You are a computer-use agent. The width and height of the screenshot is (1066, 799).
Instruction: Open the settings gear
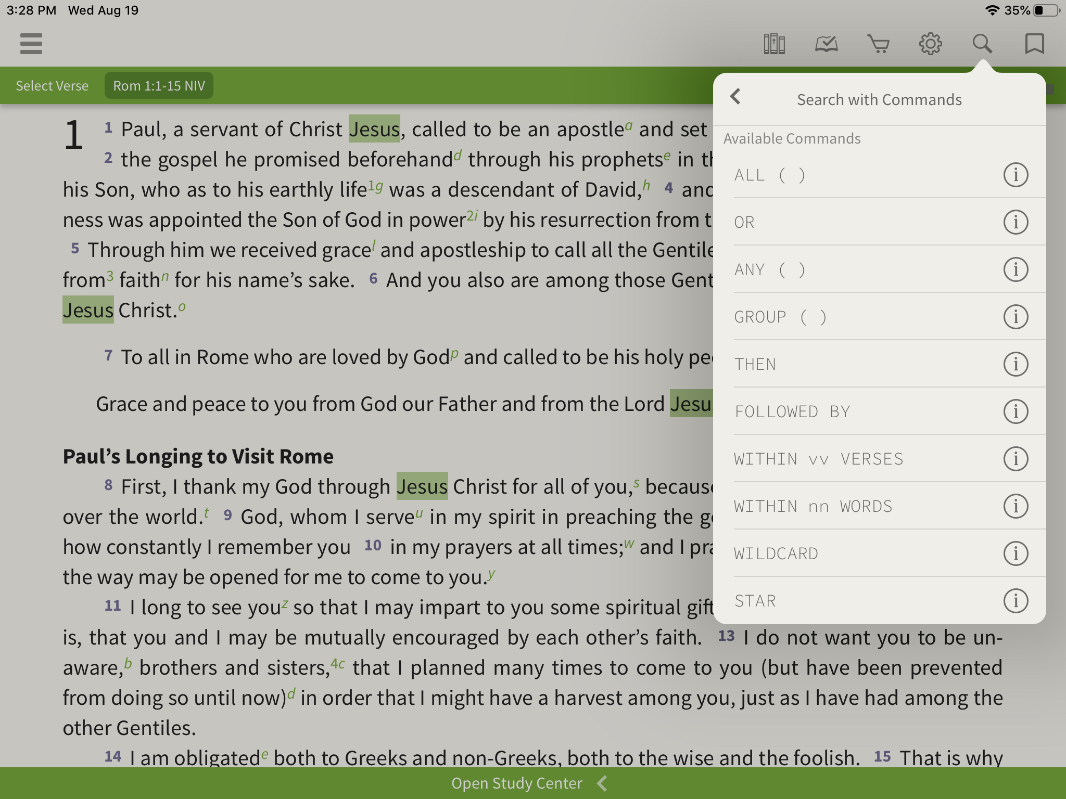point(930,44)
